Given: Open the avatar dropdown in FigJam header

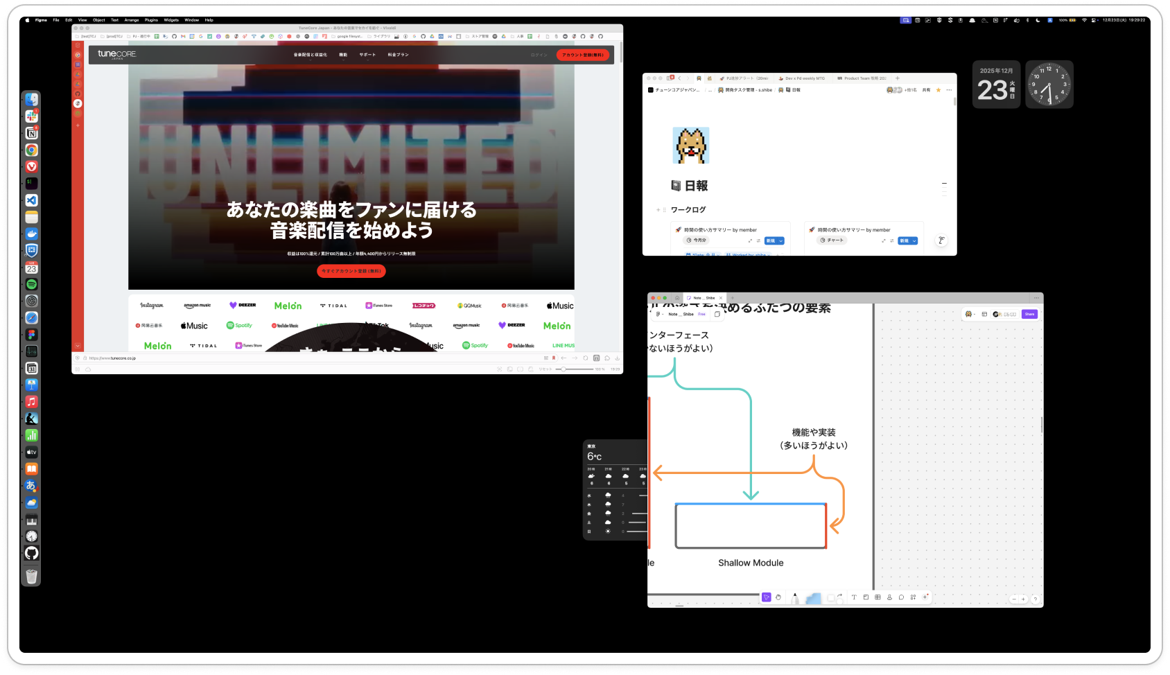Looking at the screenshot, I should point(970,314).
